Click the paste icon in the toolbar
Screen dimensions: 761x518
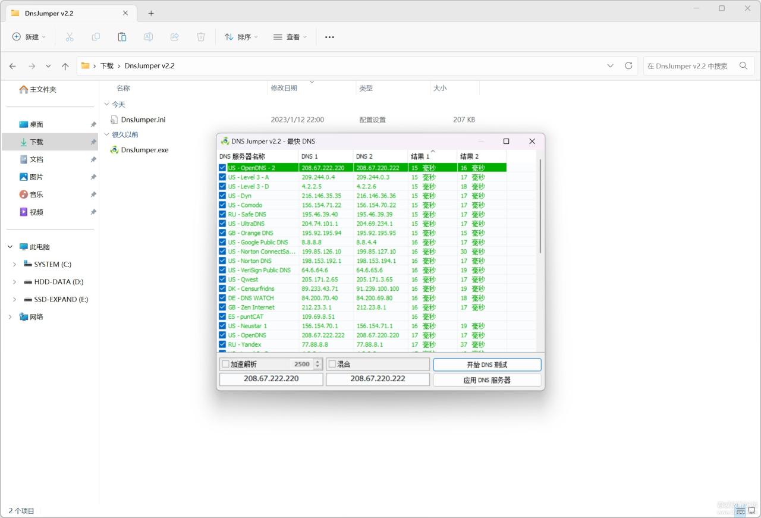click(x=122, y=36)
